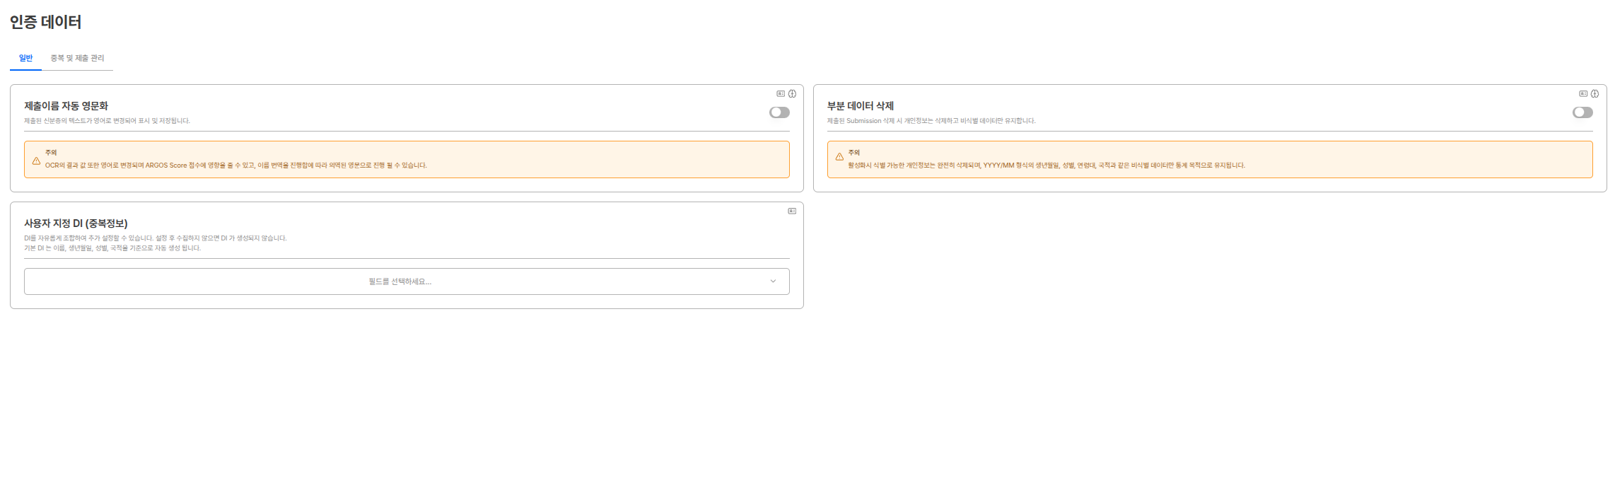Open the 필드를 선택하세요 field dropdown
The image size is (1615, 483).
(x=407, y=281)
